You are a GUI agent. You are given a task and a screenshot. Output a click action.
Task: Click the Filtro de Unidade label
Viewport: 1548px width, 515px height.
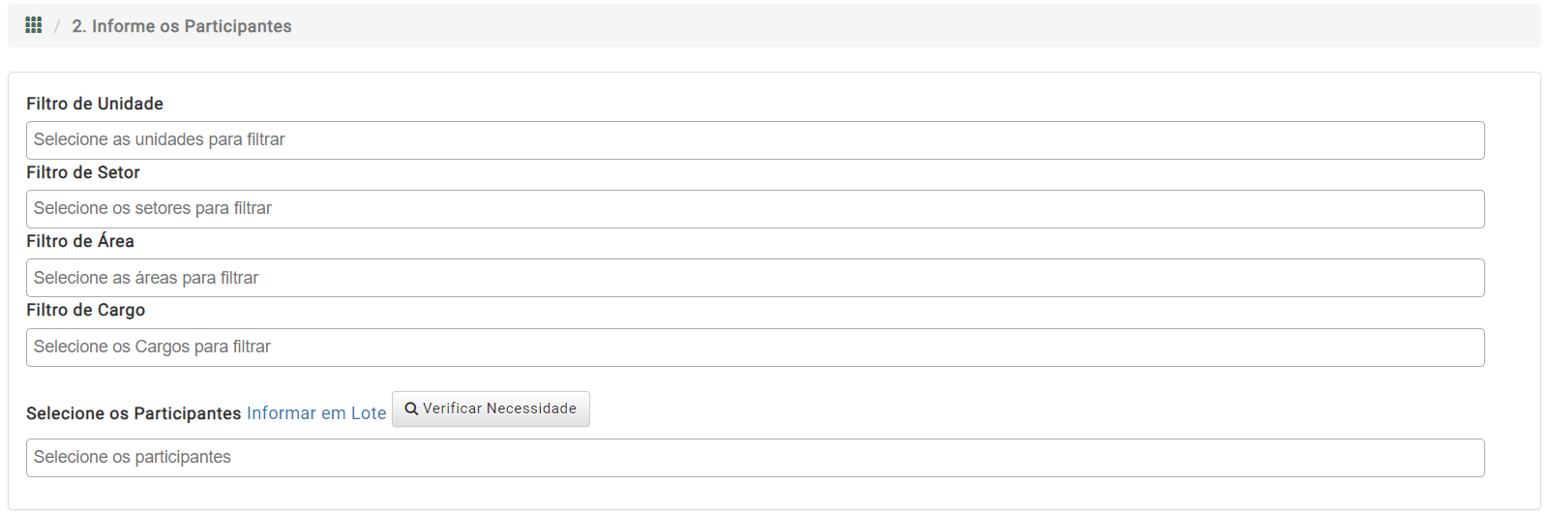95,104
